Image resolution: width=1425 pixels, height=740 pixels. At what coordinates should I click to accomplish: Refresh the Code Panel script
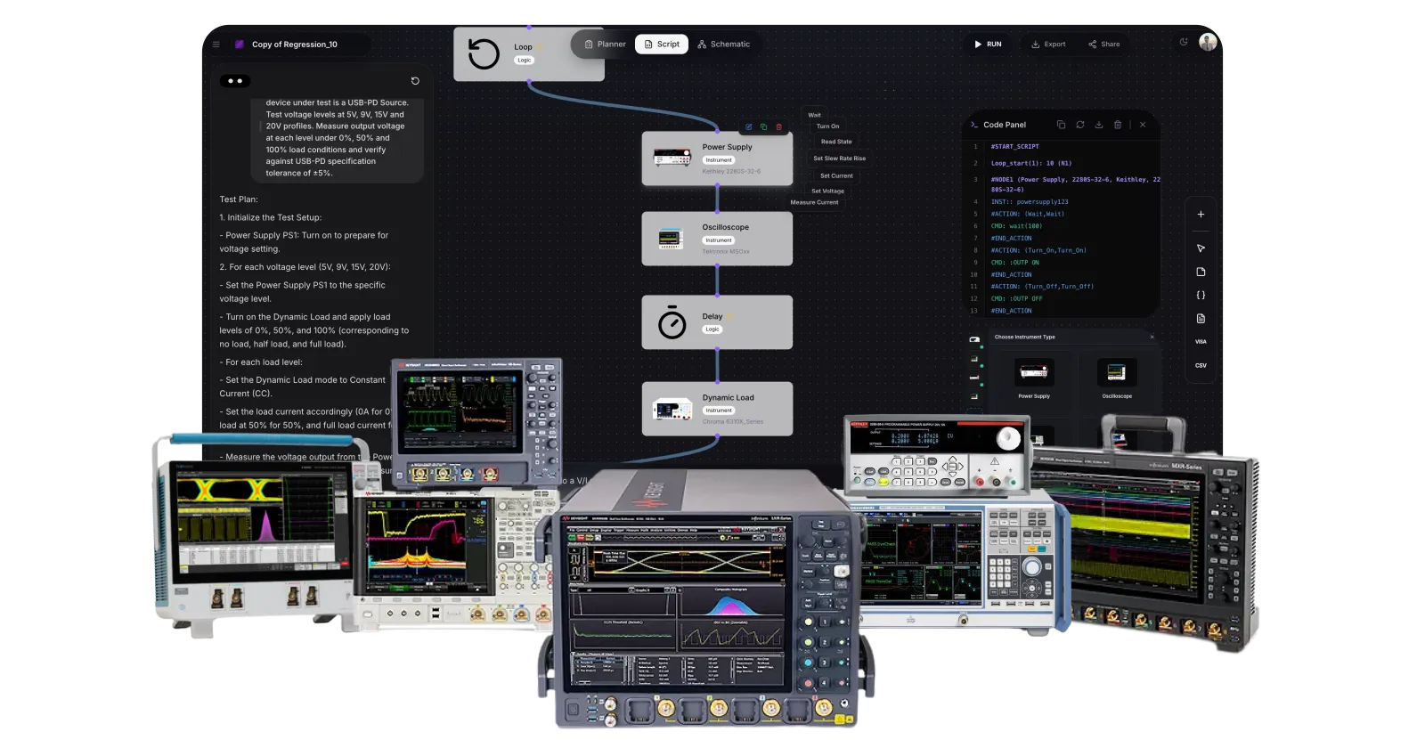tap(1080, 125)
